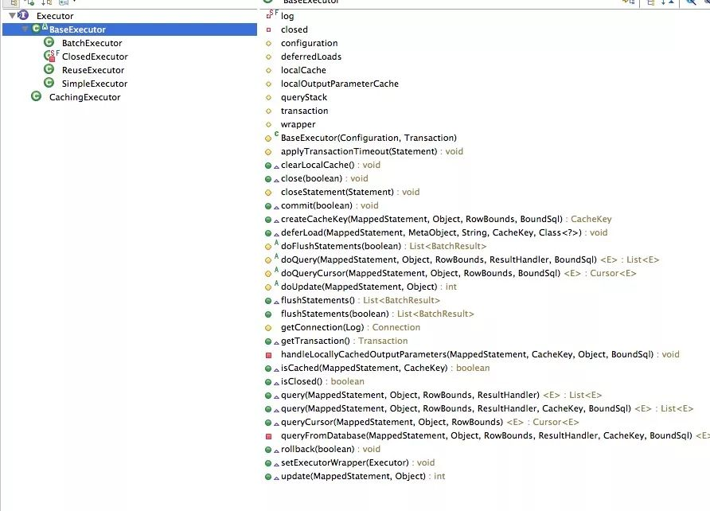Select the deferLoad method
Viewport: 710px width, 511px height.
click(x=444, y=232)
